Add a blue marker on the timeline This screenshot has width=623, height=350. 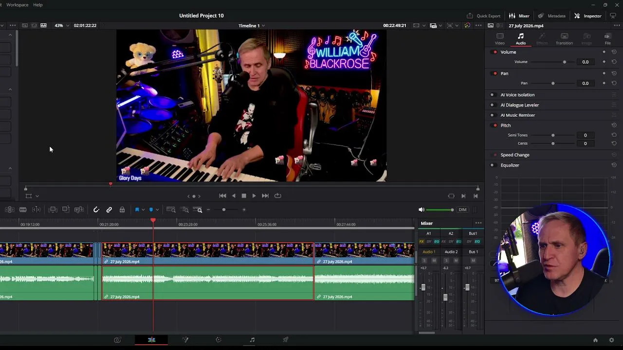click(x=151, y=210)
